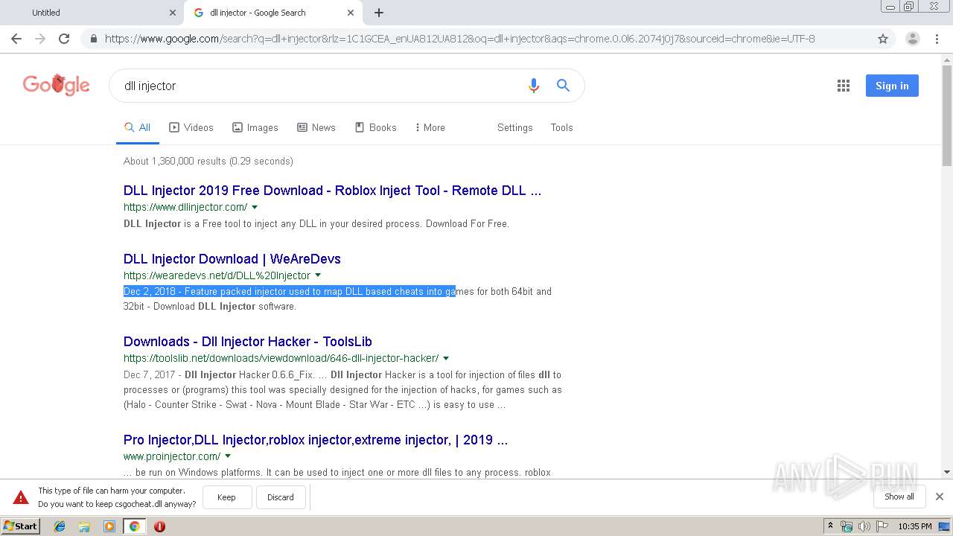Click the scrollbar down arrow
This screenshot has width=953, height=536.
947,472
